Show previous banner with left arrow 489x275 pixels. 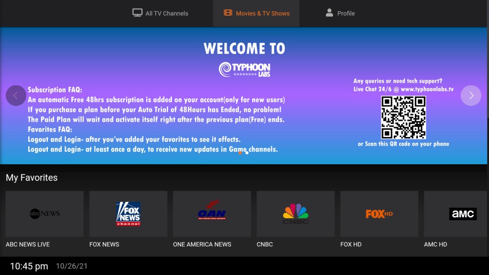tap(16, 95)
